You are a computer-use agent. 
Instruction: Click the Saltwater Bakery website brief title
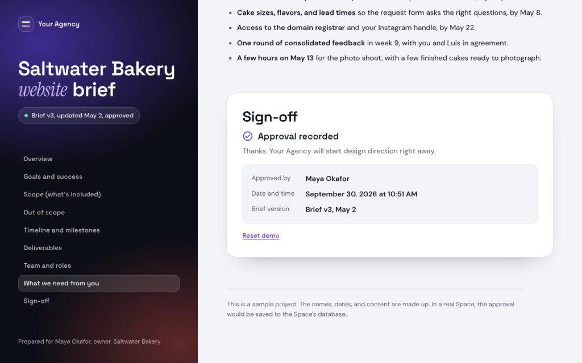point(97,79)
